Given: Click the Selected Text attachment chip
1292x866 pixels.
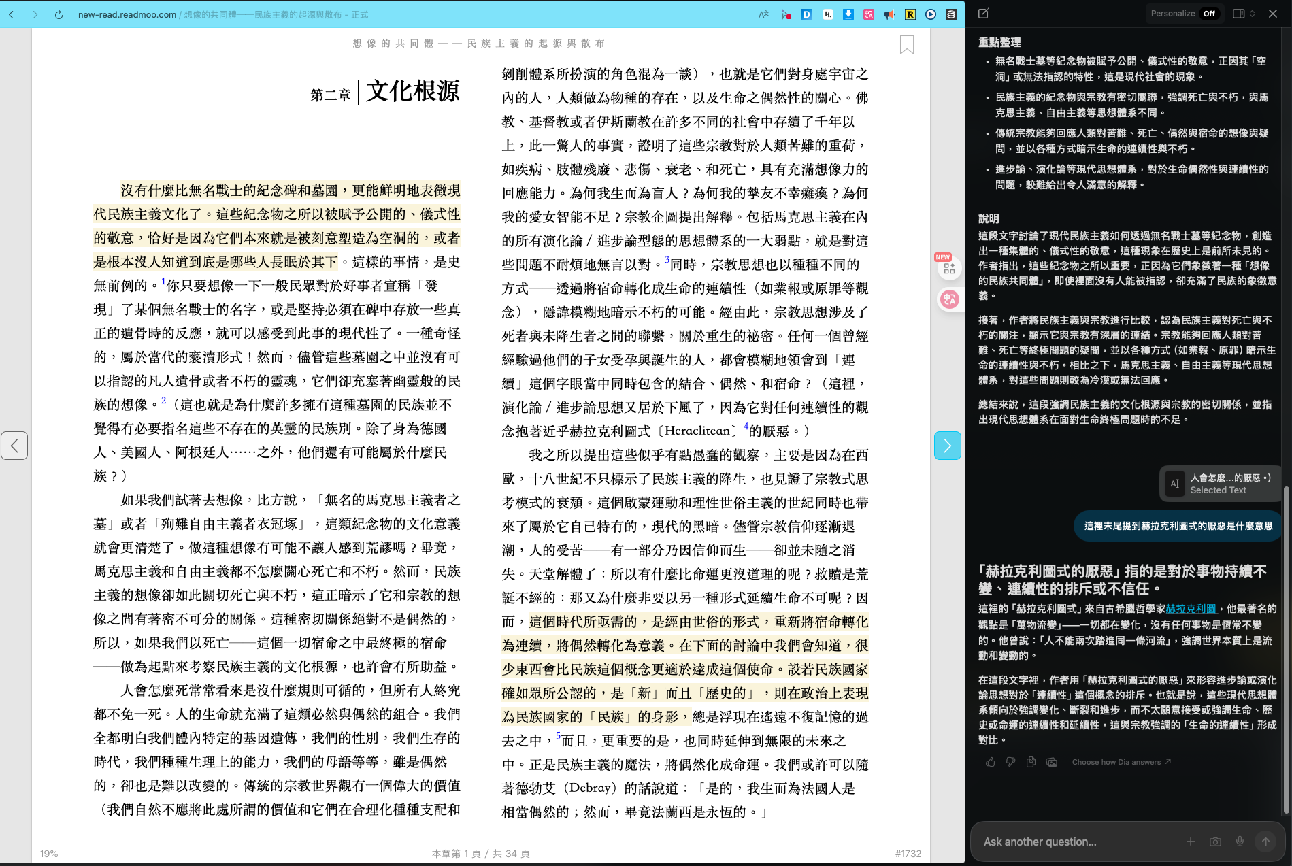Looking at the screenshot, I should pyautogui.click(x=1219, y=484).
